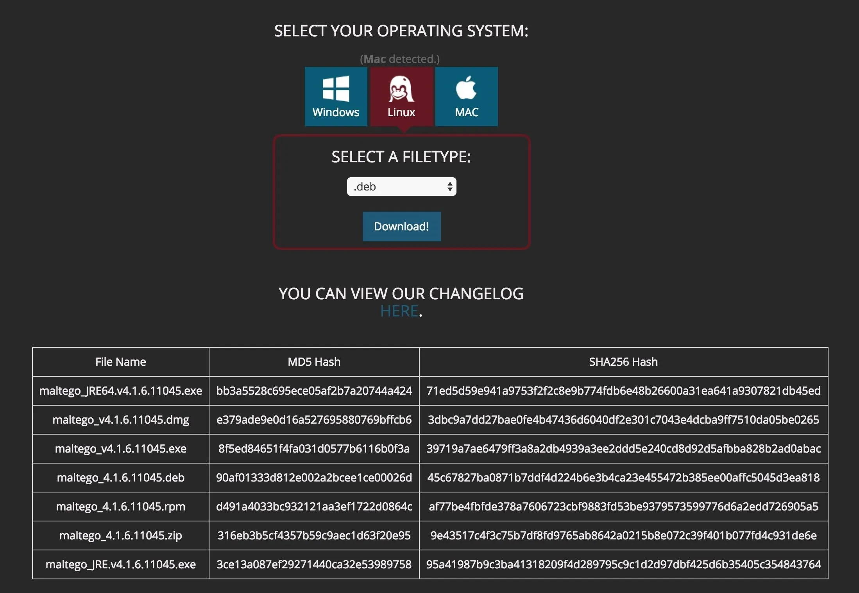859x593 pixels.
Task: Select file name maltego_JRE64.v4.1.6.11045.exe
Action: point(121,391)
